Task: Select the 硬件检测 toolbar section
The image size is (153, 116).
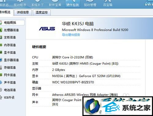Action: coord(73,4)
